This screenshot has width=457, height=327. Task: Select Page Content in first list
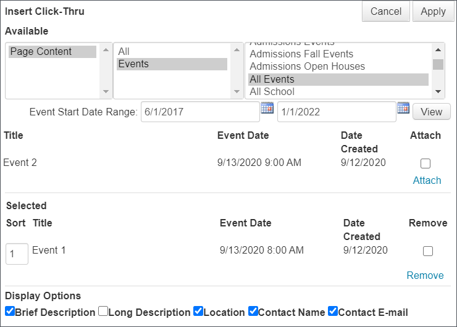tap(52, 52)
